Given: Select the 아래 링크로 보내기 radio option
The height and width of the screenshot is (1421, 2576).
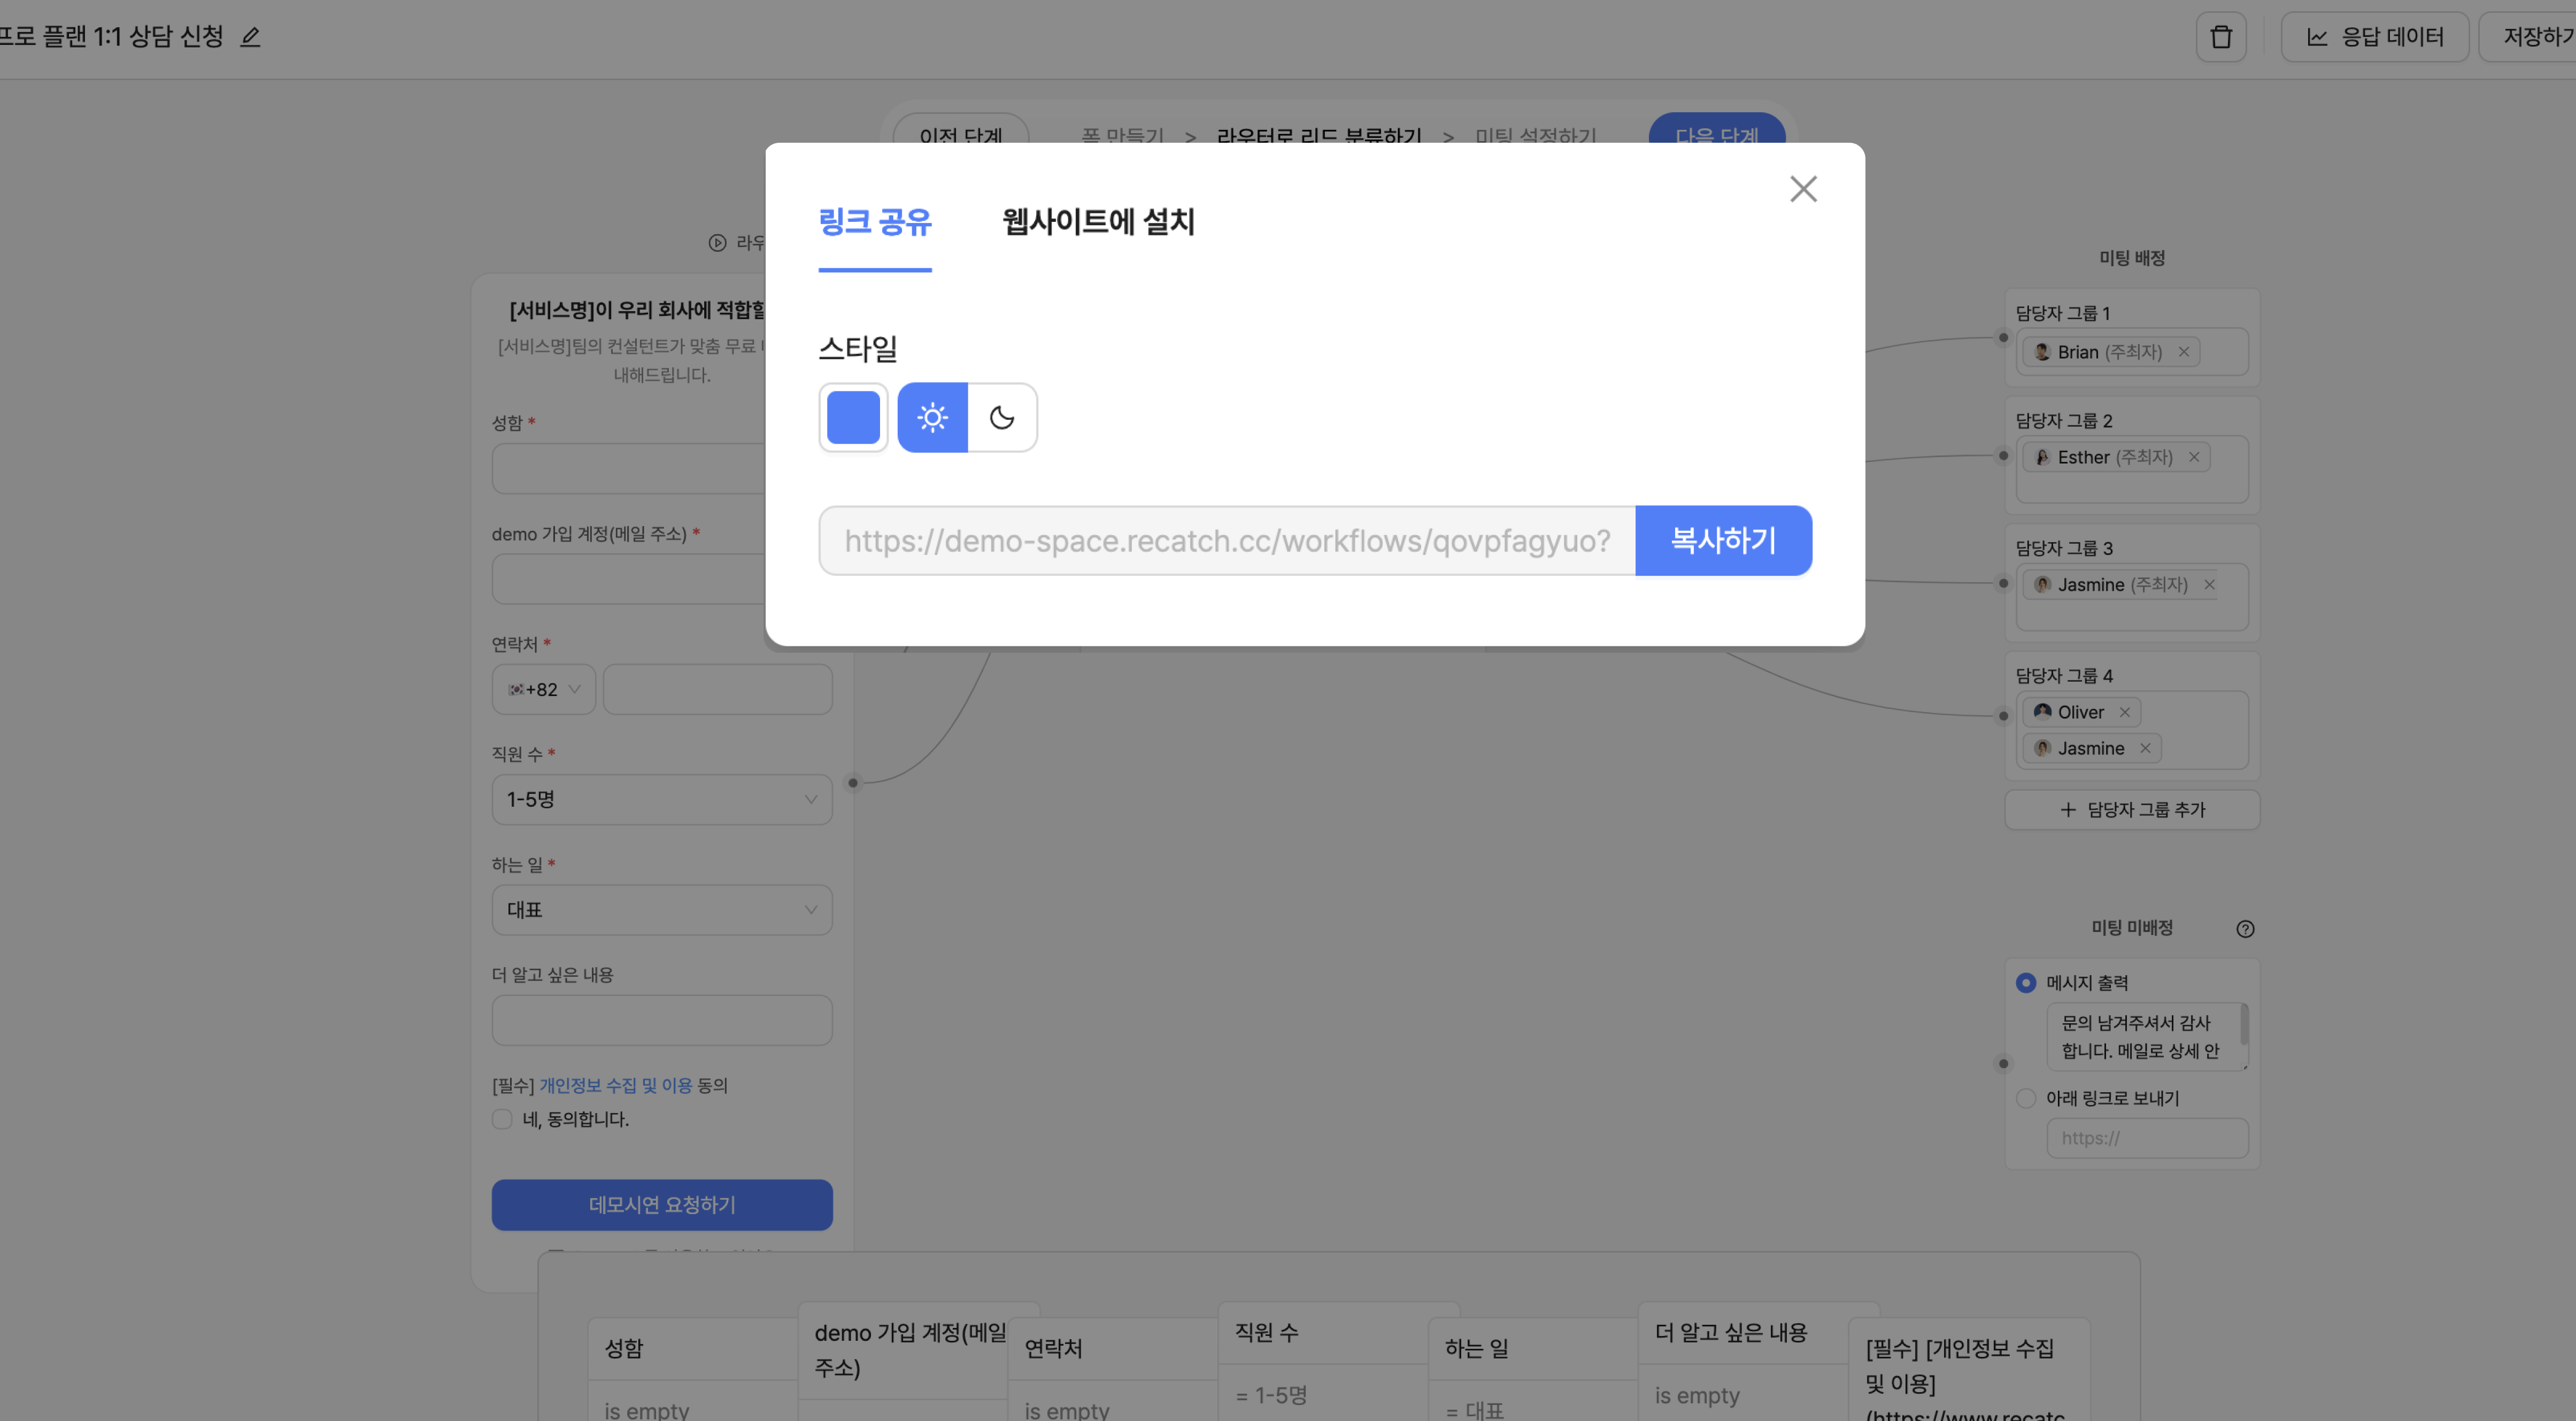Looking at the screenshot, I should (2026, 1098).
